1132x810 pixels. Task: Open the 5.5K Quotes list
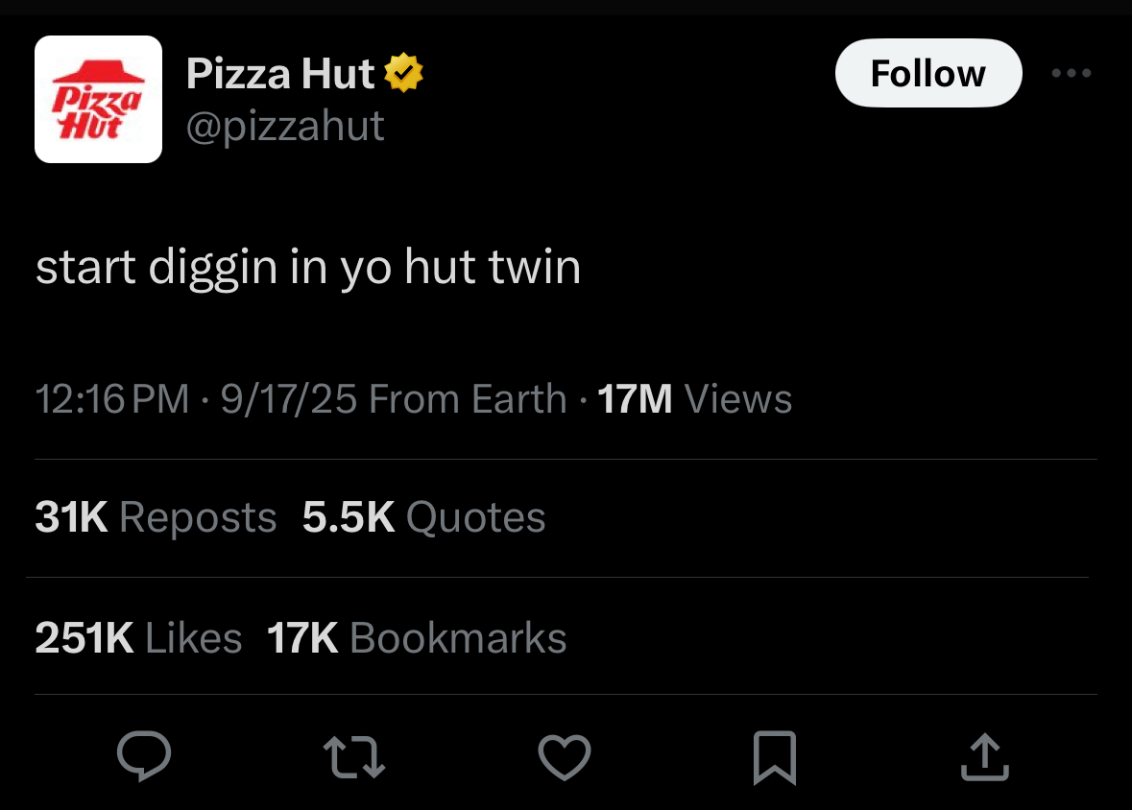click(423, 518)
